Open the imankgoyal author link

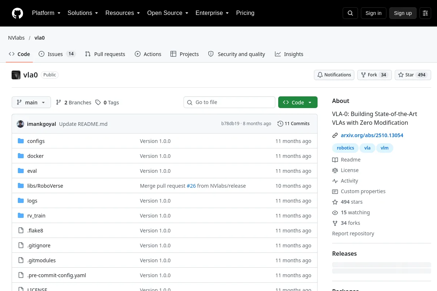(x=42, y=124)
